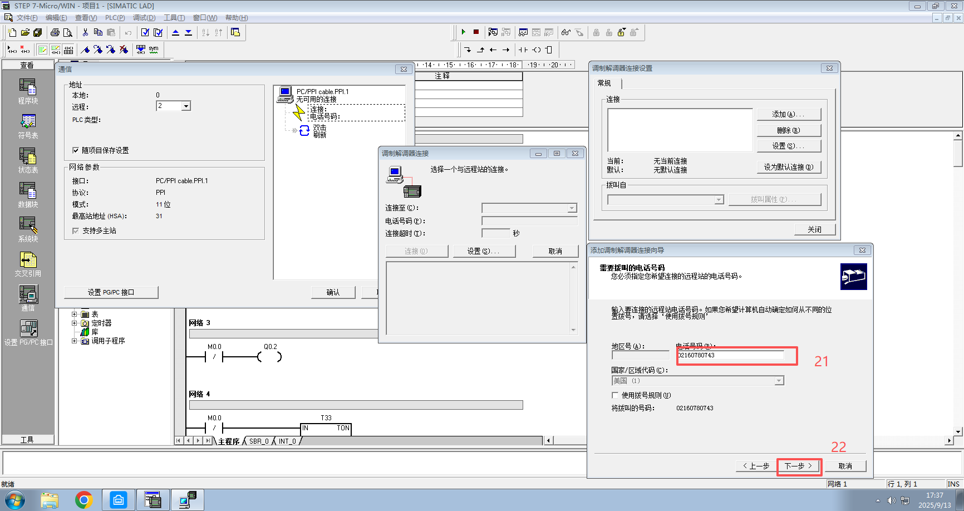964x511 pixels.
Task: Insert a coil from the LAD toolbar
Action: (537, 50)
